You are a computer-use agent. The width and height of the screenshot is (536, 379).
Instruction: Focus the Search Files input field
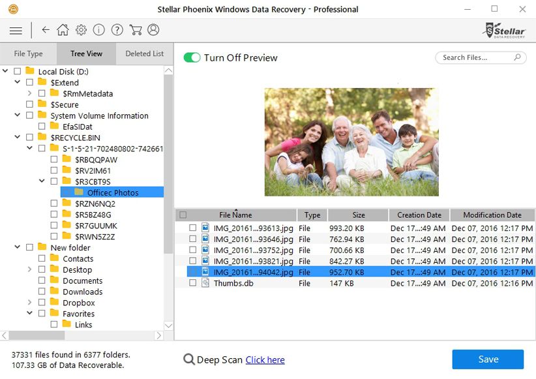pos(481,57)
